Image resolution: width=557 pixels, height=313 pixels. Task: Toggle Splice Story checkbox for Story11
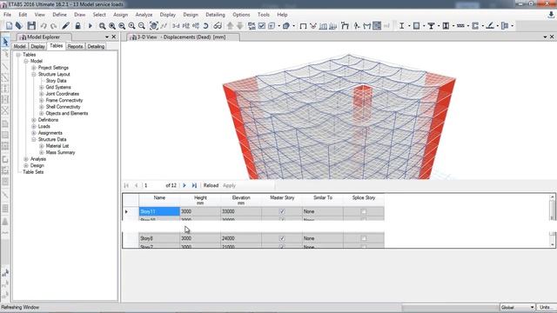coord(364,211)
